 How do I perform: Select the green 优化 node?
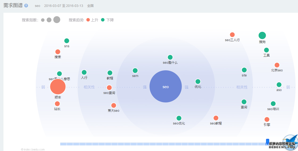[198, 81]
